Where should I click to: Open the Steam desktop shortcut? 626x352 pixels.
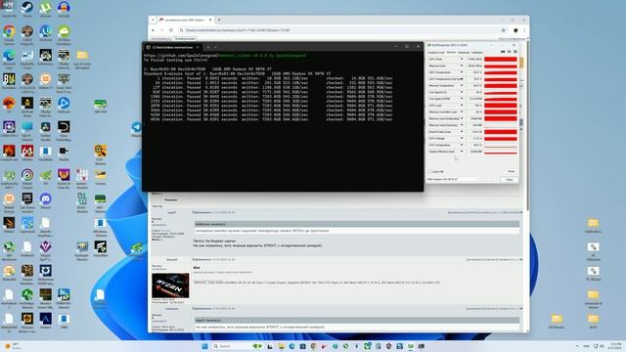[27, 8]
